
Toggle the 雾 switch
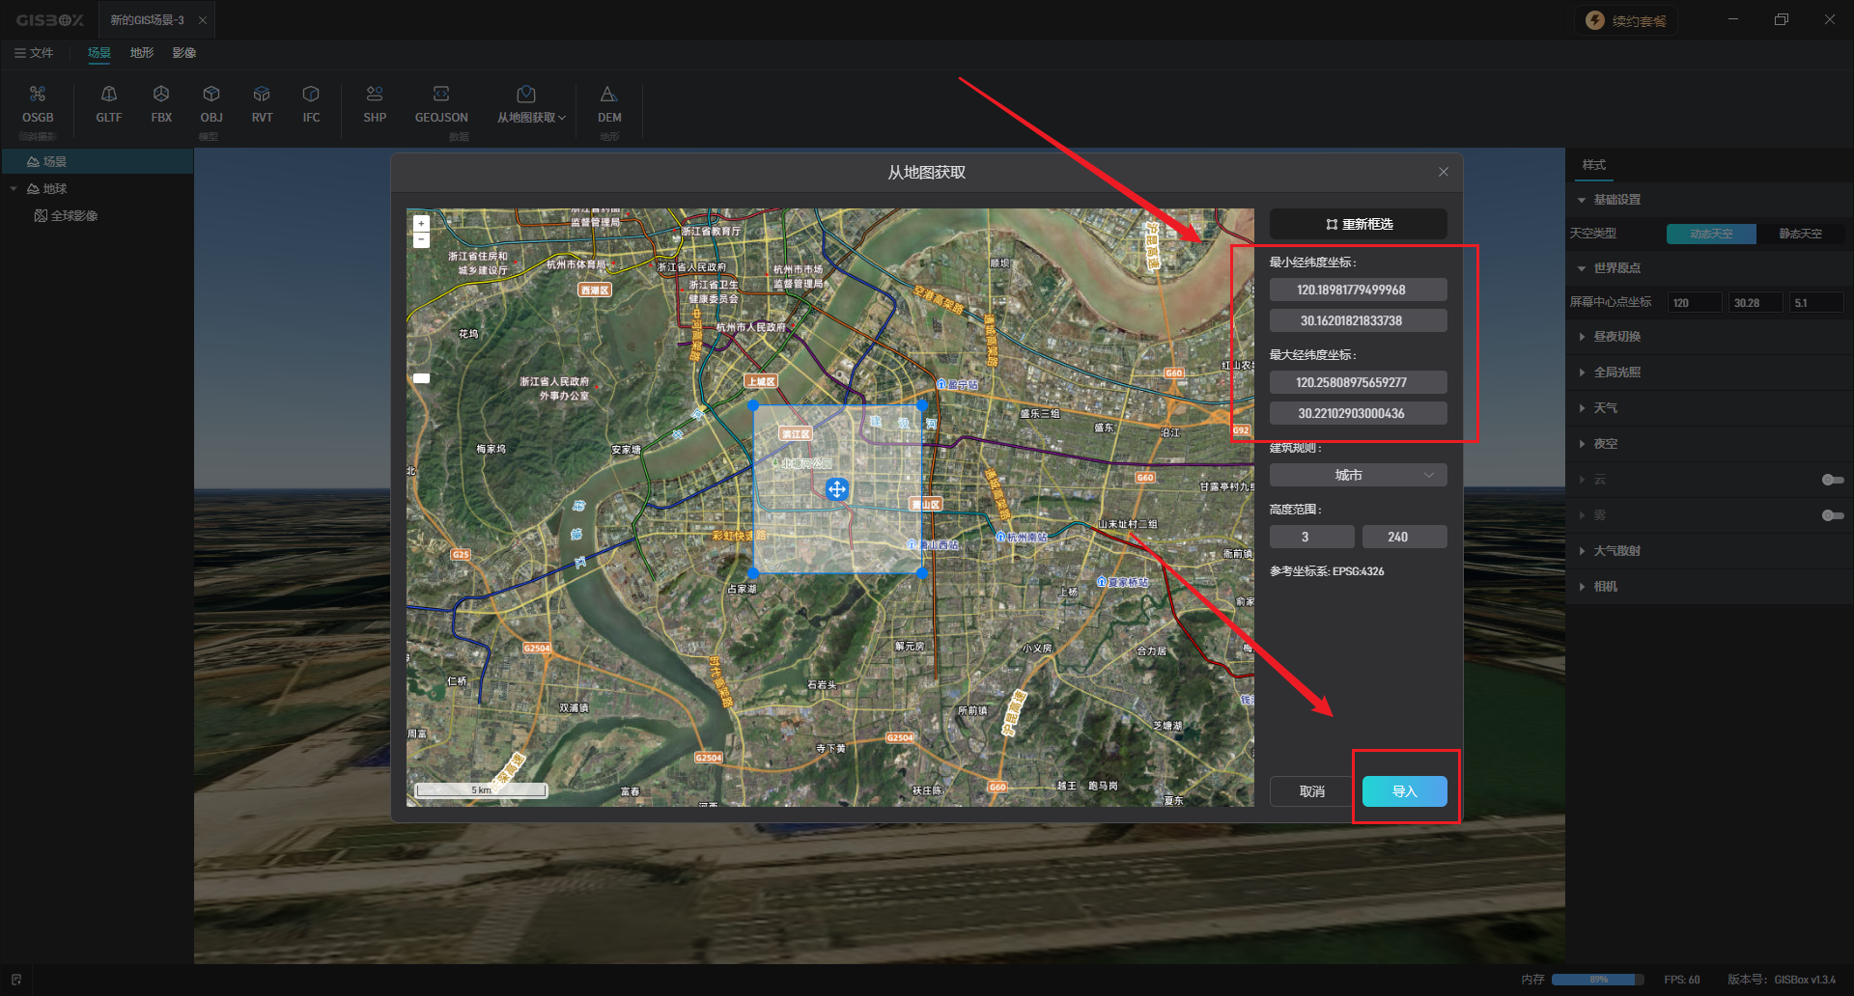[1832, 515]
